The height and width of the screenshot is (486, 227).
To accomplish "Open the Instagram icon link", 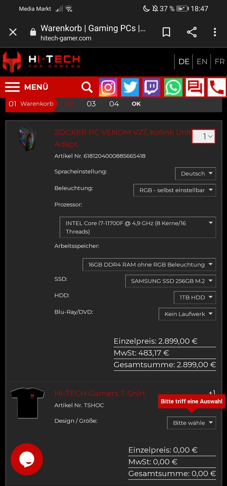I will point(108,87).
